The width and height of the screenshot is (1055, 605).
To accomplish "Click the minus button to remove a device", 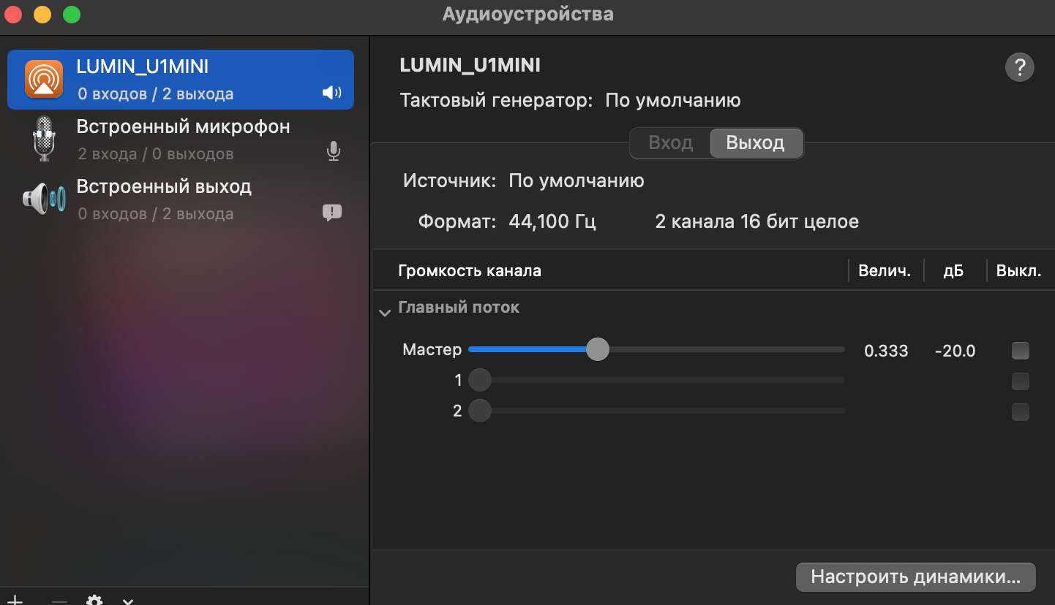I will 59,601.
